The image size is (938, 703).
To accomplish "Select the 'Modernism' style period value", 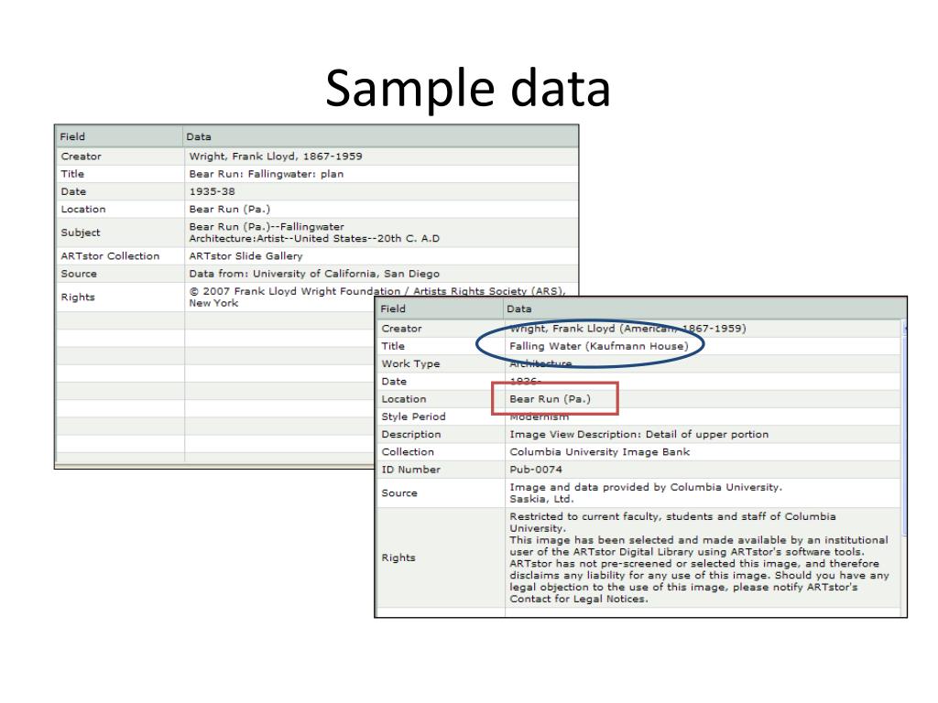I will [539, 416].
